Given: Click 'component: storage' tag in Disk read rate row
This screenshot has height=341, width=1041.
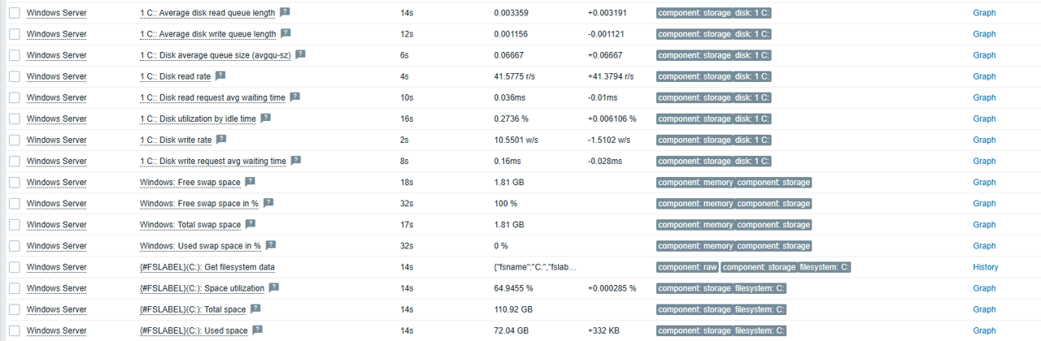Looking at the screenshot, I should tap(695, 76).
